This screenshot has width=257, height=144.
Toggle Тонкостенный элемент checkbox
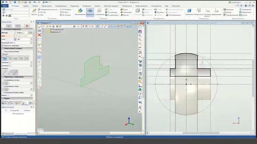click(x=3, y=52)
